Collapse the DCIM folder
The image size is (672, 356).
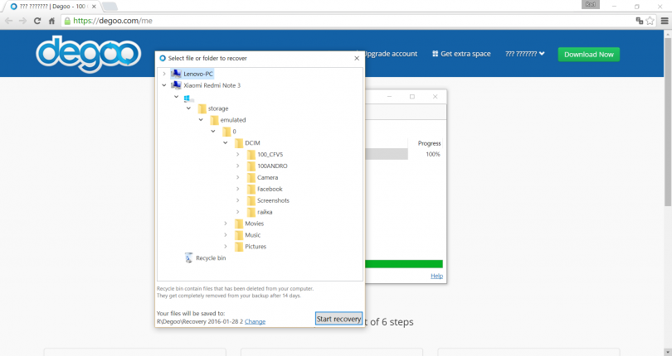coord(226,143)
